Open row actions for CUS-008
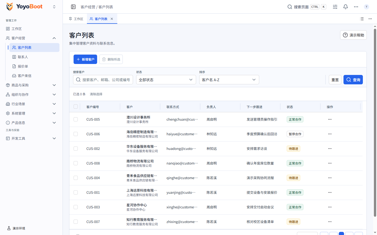377x235 pixels. point(330,163)
